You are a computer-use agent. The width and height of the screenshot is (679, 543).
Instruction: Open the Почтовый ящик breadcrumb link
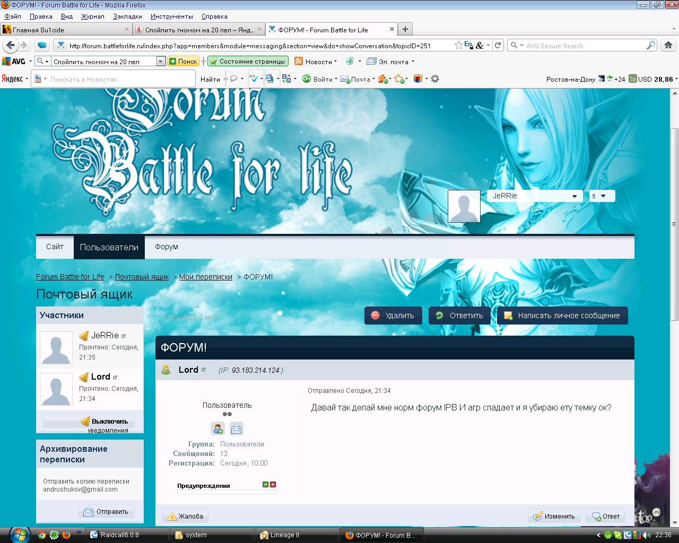[x=142, y=277]
